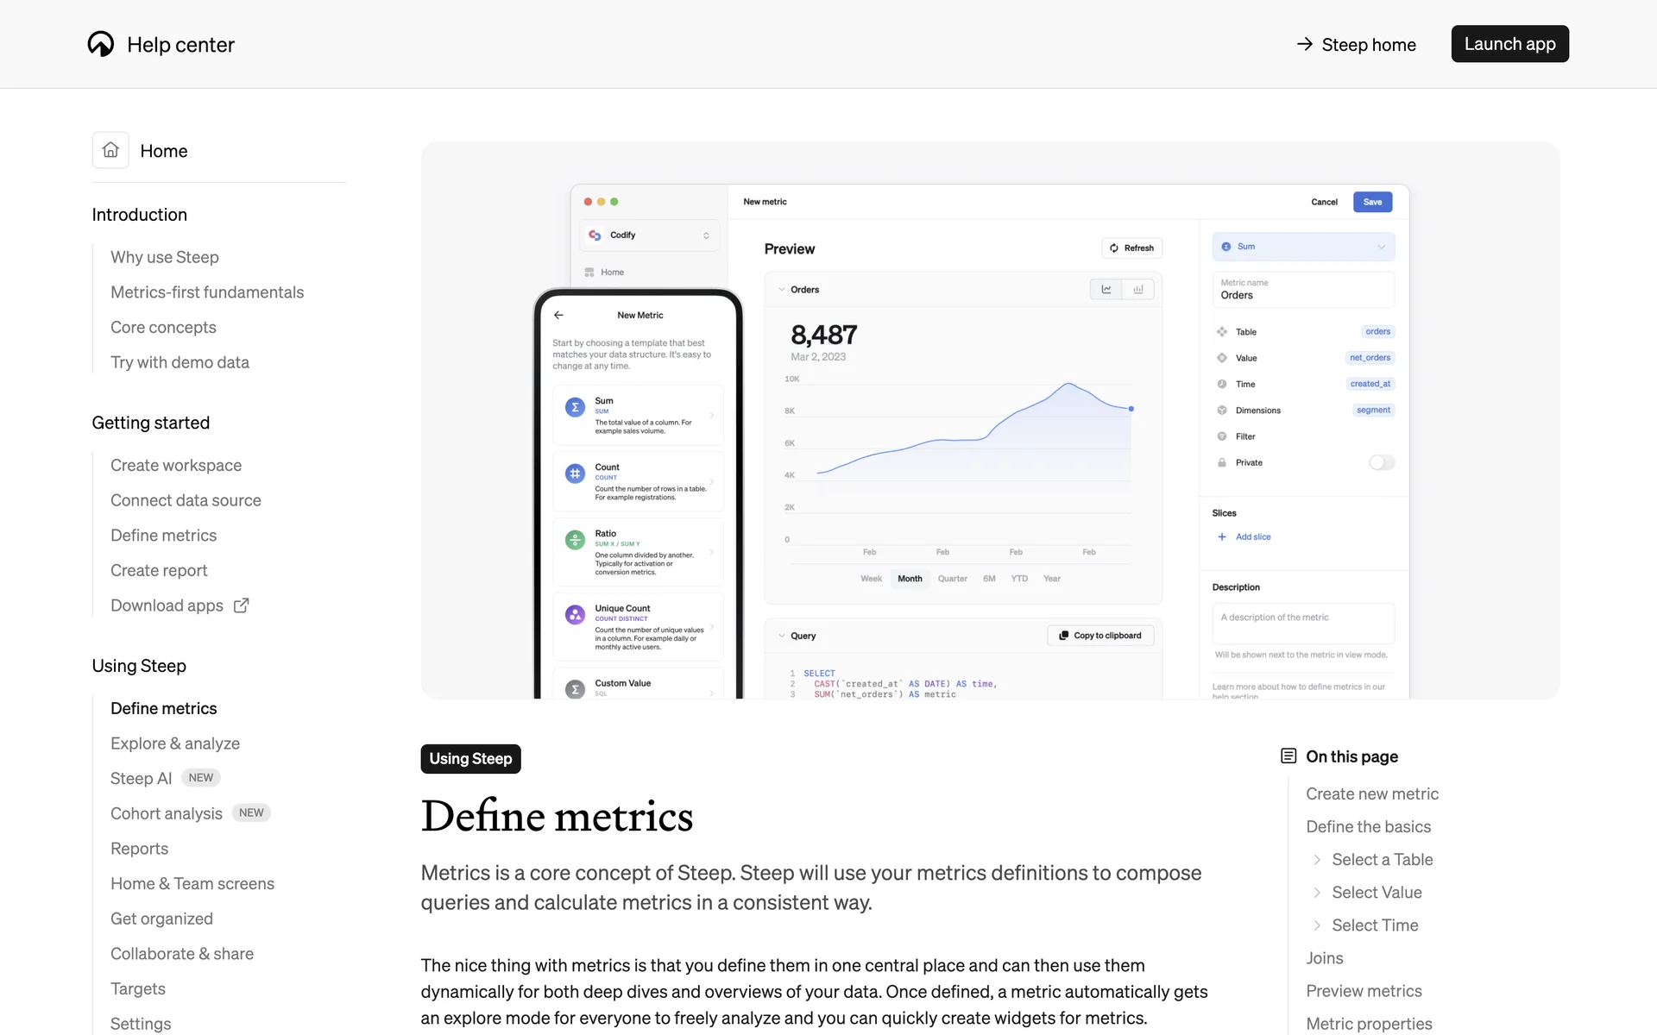Click the Refresh icon in Preview
The image size is (1657, 1035).
point(1114,248)
